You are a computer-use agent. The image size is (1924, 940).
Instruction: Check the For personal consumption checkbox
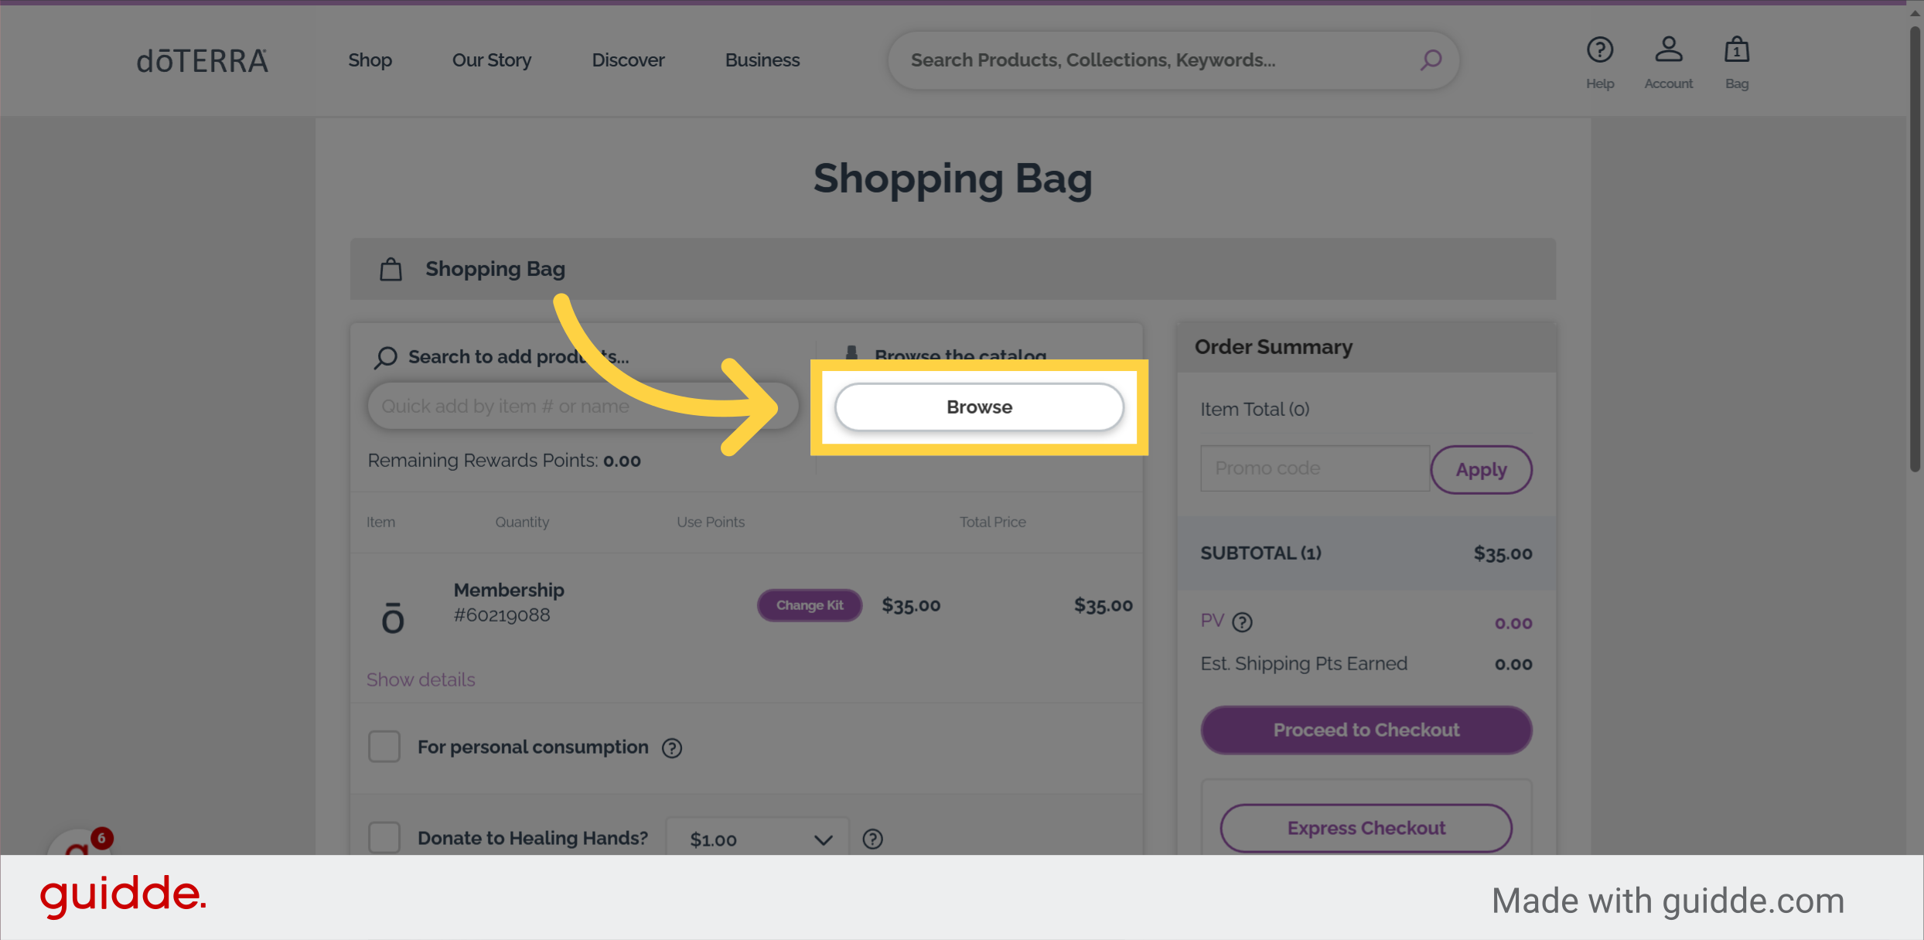[384, 747]
